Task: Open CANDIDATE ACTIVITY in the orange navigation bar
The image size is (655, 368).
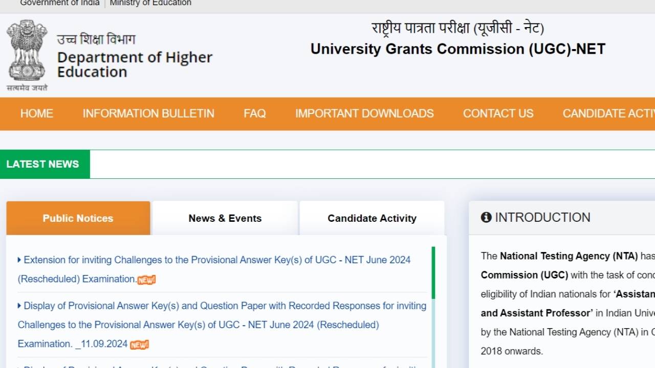Action: pos(608,113)
